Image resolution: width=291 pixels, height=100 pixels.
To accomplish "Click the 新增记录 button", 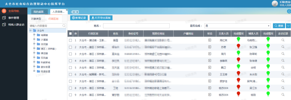I will 79,18.
